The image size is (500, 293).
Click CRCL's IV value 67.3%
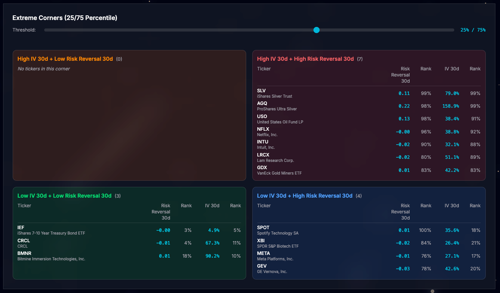[212, 243]
